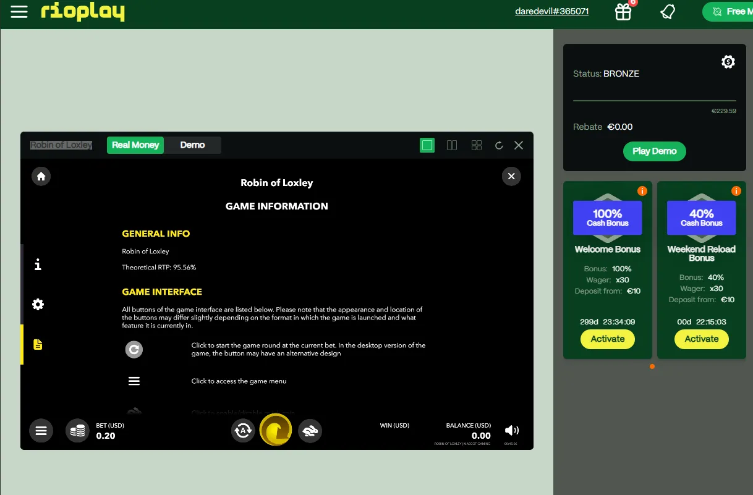
Task: Click the highlighted Robin of Loxley window title
Action: [61, 145]
